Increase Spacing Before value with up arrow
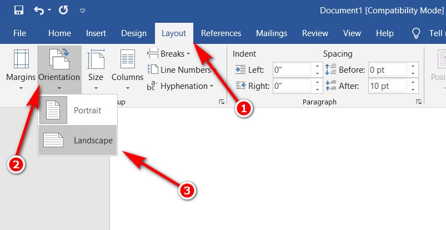This screenshot has width=446, height=230. pos(413,67)
